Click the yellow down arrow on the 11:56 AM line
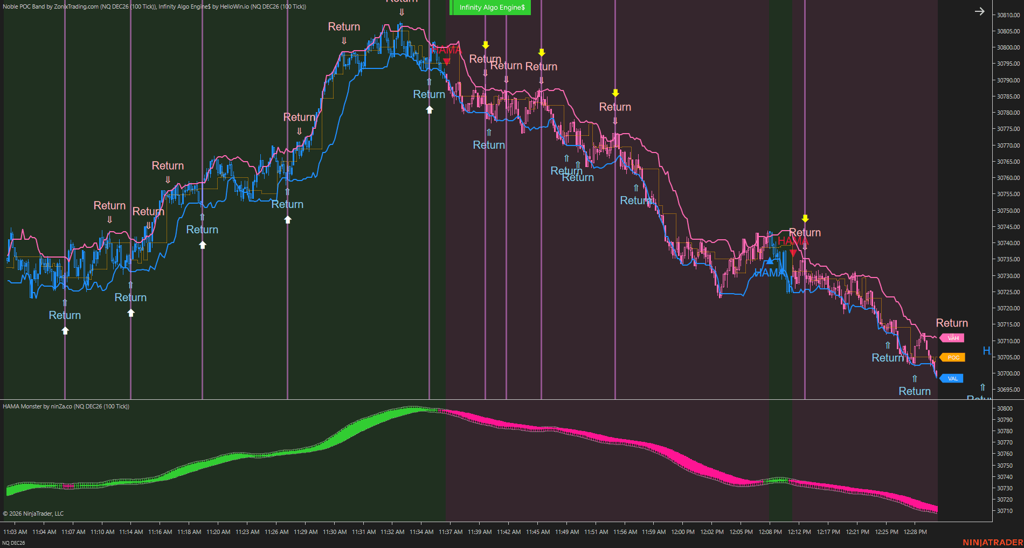The height and width of the screenshot is (548, 1024). (x=615, y=93)
